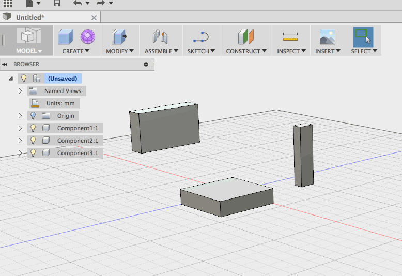Open the SKETCH menu
This screenshot has height=276, width=402.
pos(201,51)
